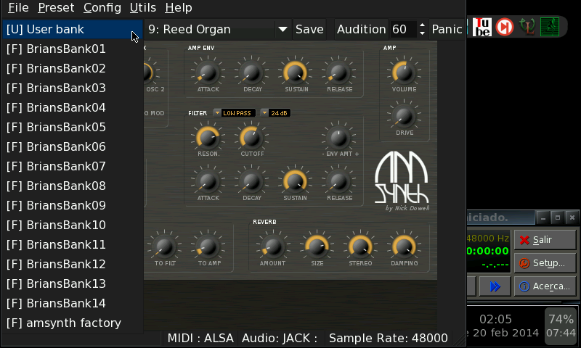Click Acerca... in the JACK control window
Image resolution: width=581 pixels, height=348 pixels.
tap(545, 286)
